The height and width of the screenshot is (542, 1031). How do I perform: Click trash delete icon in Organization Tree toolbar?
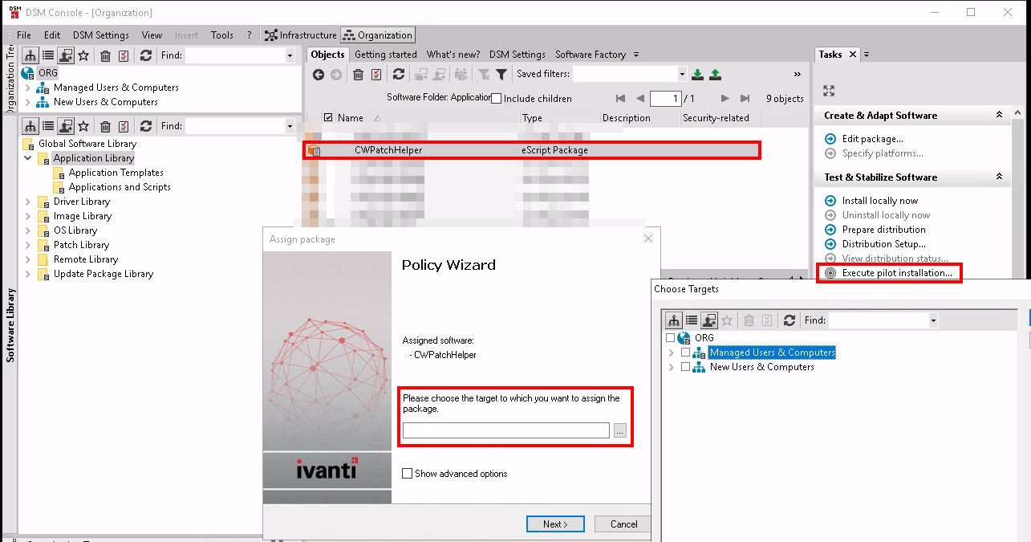click(x=105, y=55)
